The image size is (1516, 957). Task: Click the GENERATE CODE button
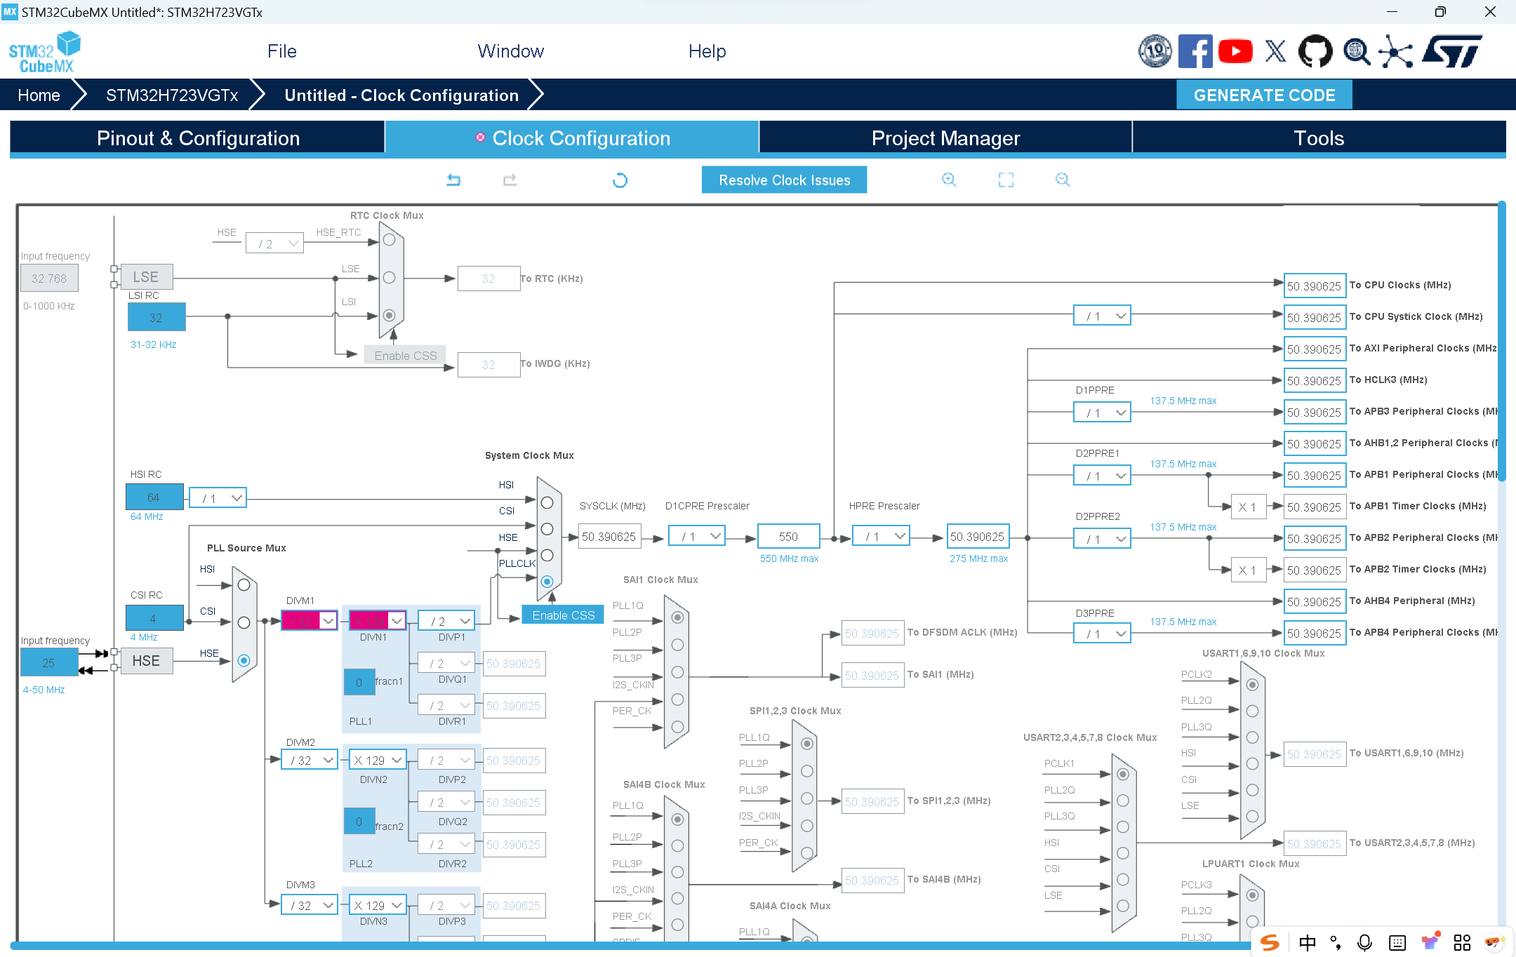tap(1264, 95)
